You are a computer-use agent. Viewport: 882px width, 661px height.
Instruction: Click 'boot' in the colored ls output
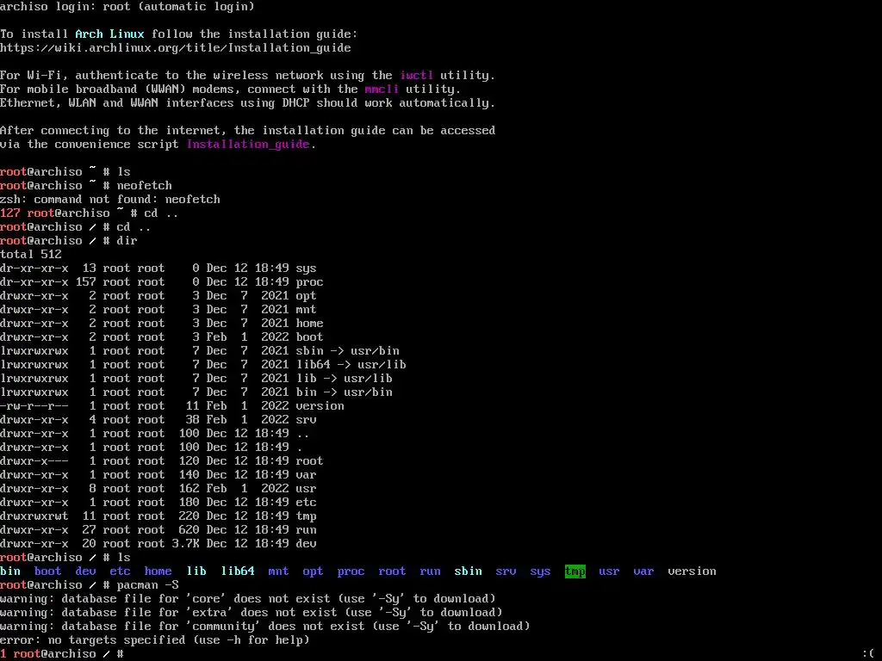48,571
